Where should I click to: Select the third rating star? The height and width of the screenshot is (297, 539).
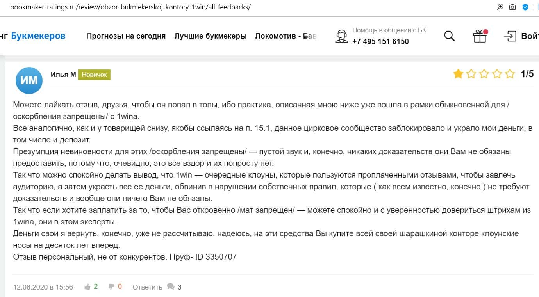pos(484,74)
